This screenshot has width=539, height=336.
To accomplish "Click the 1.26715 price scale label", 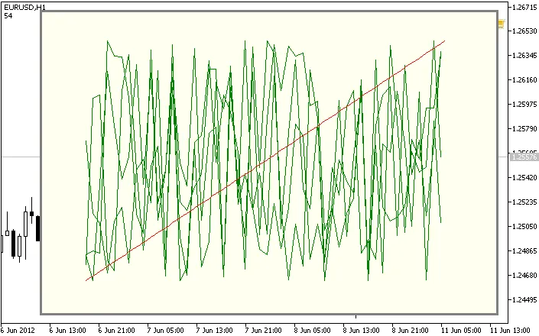I will (x=524, y=7).
